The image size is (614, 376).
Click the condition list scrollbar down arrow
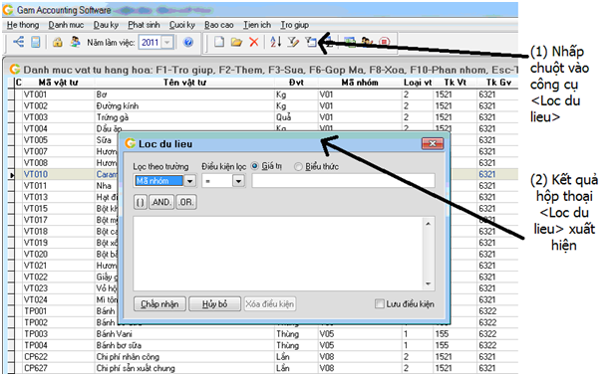428,284
